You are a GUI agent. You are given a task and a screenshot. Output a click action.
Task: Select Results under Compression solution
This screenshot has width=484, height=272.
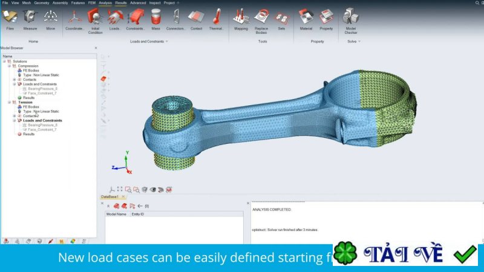[28, 98]
